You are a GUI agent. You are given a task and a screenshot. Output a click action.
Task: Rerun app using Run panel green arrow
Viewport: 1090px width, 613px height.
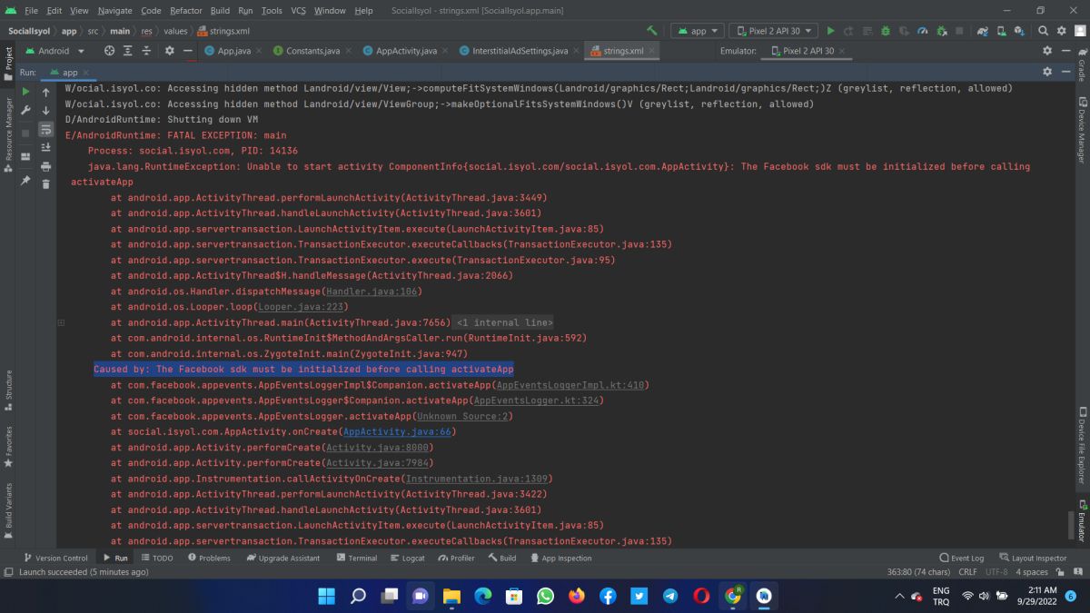[25, 92]
